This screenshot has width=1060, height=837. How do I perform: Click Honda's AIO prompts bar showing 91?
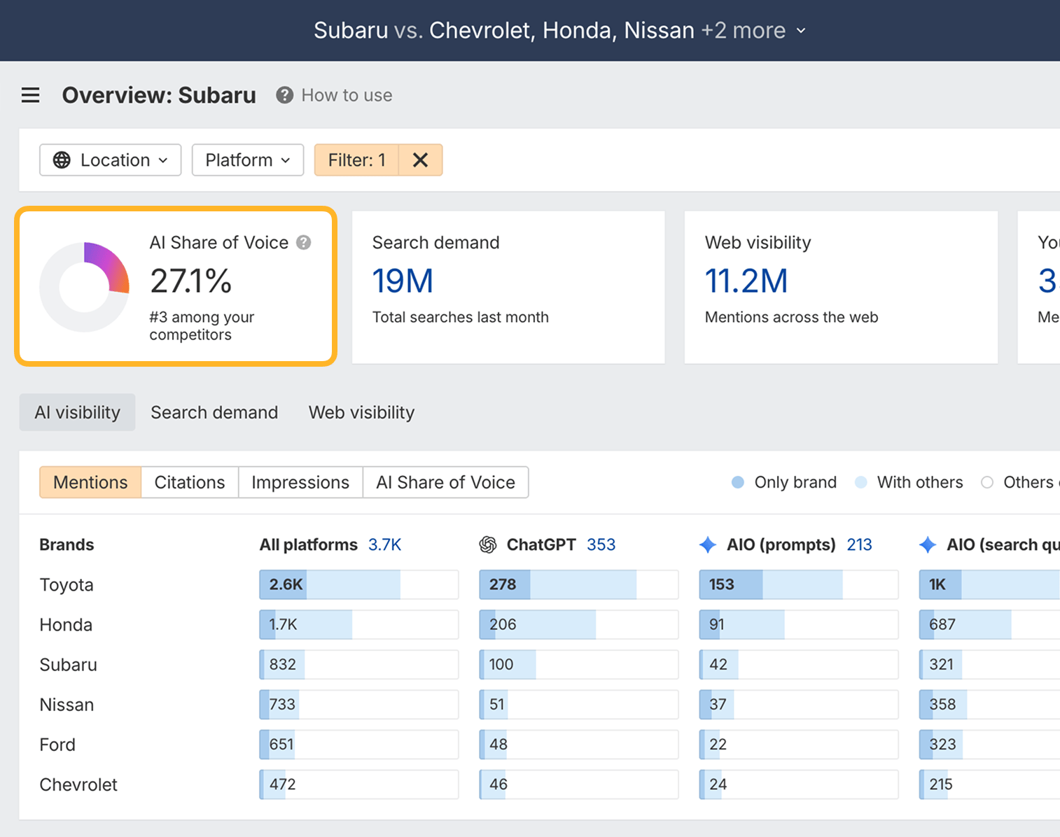pyautogui.click(x=799, y=624)
